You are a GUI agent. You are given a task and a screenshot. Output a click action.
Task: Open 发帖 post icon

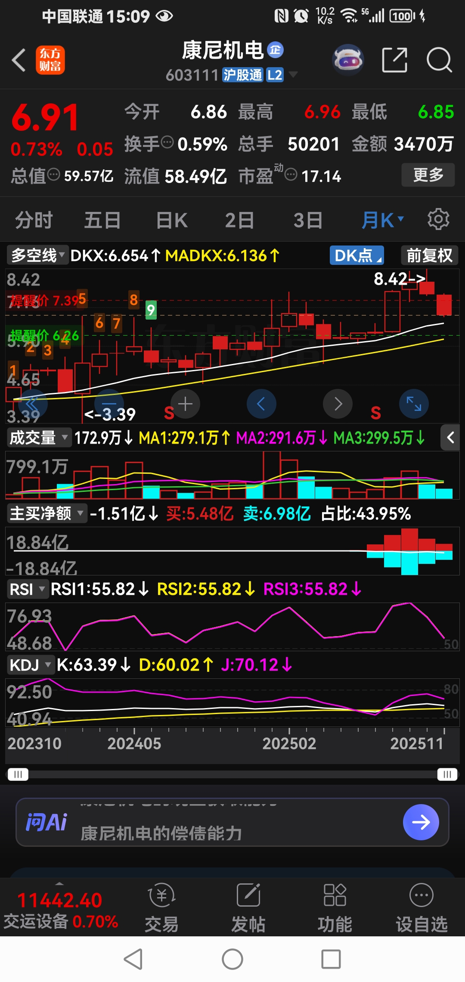coord(248,908)
